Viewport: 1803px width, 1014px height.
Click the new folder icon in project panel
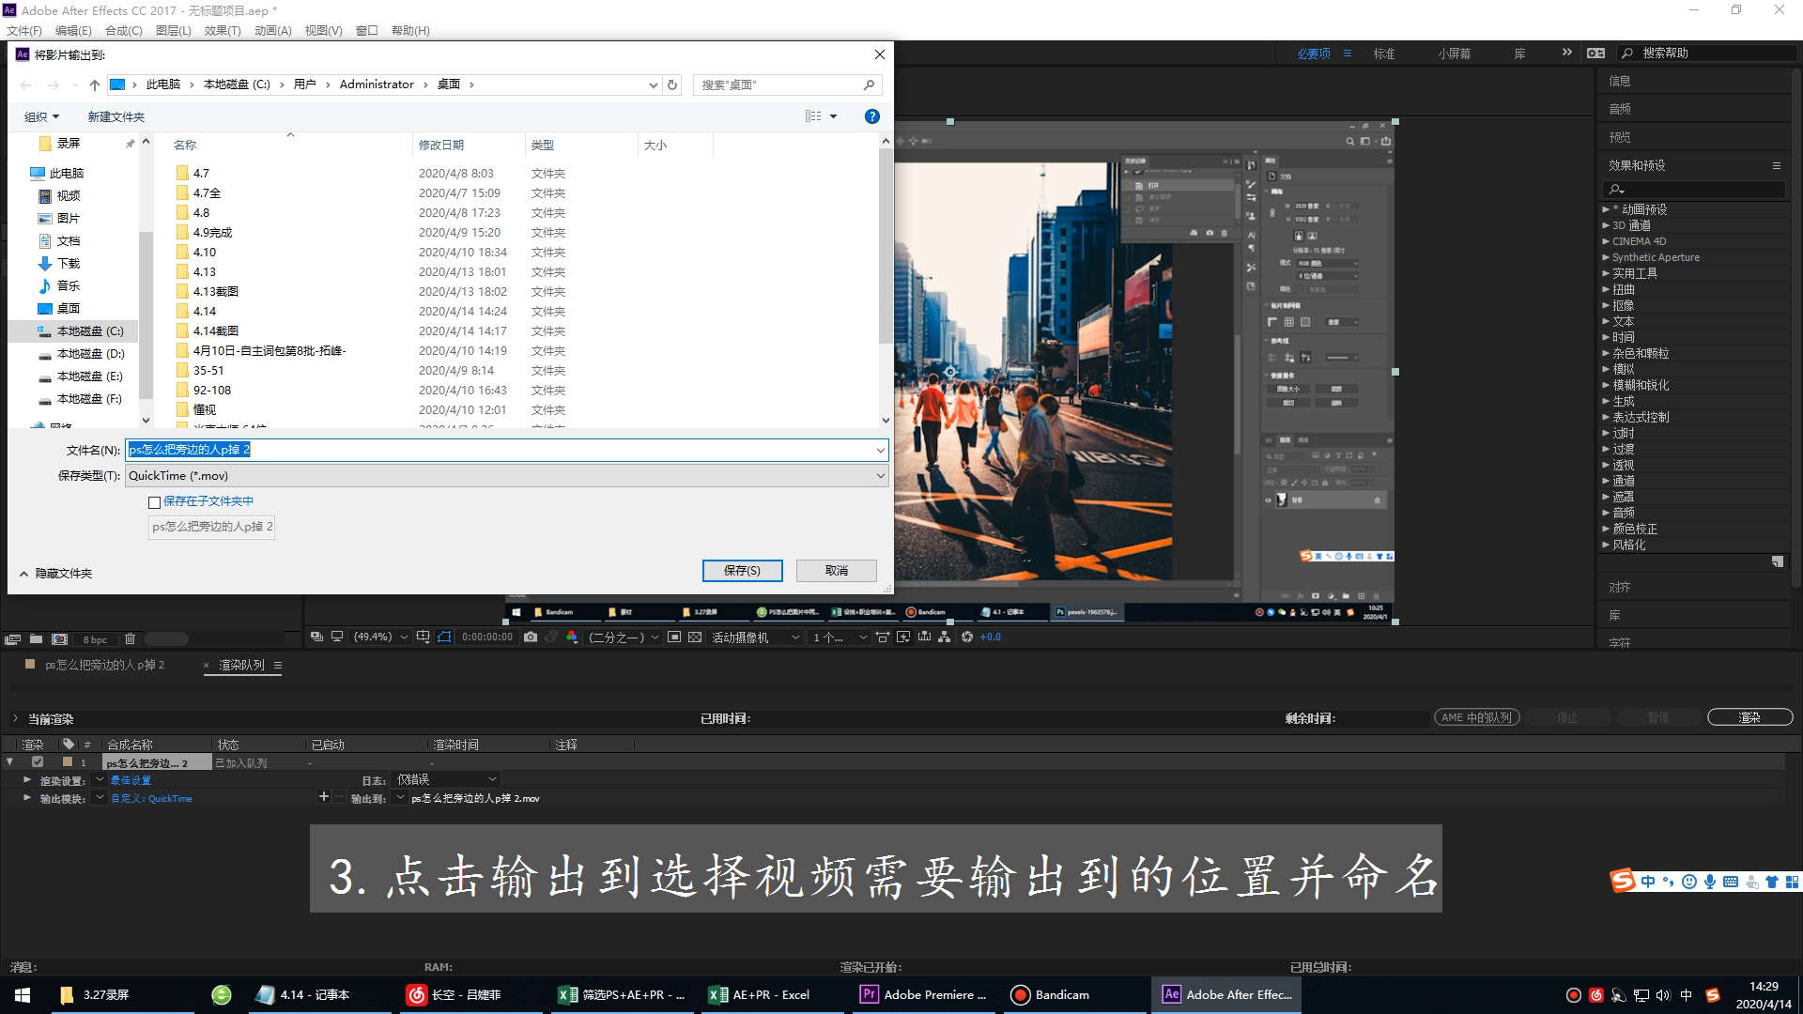[x=36, y=639]
